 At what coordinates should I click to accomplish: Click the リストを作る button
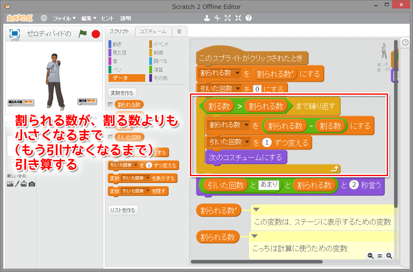123,210
